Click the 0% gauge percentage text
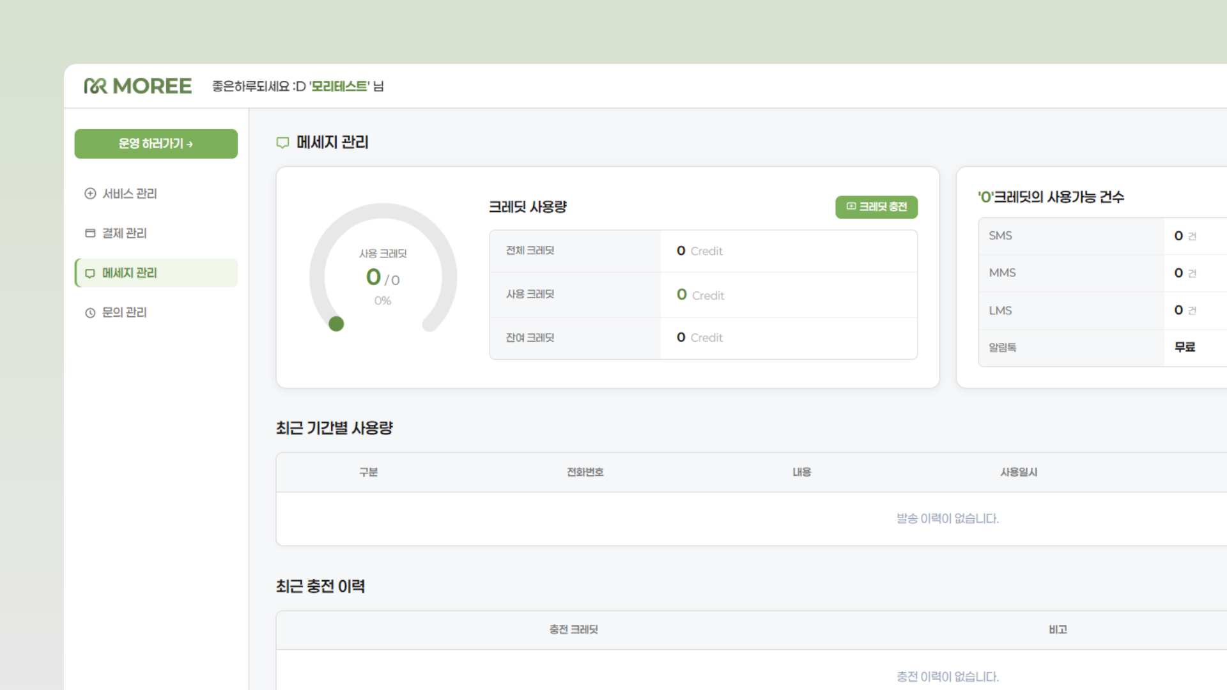This screenshot has height=690, width=1227. tap(382, 301)
